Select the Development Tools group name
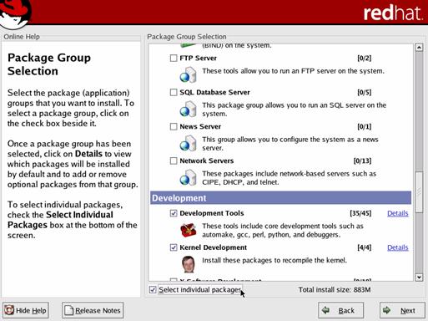Screen dimensions: 428x321 click(212, 213)
